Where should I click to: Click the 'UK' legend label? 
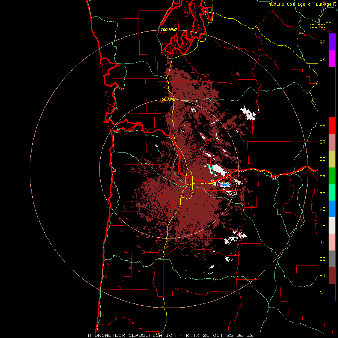[322, 59]
